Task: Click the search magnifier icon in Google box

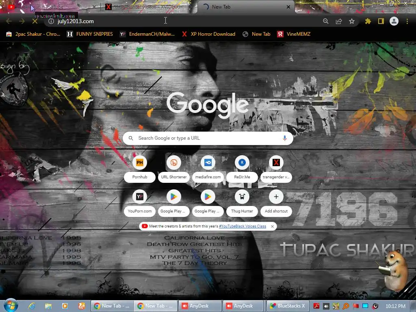Action: click(131, 138)
